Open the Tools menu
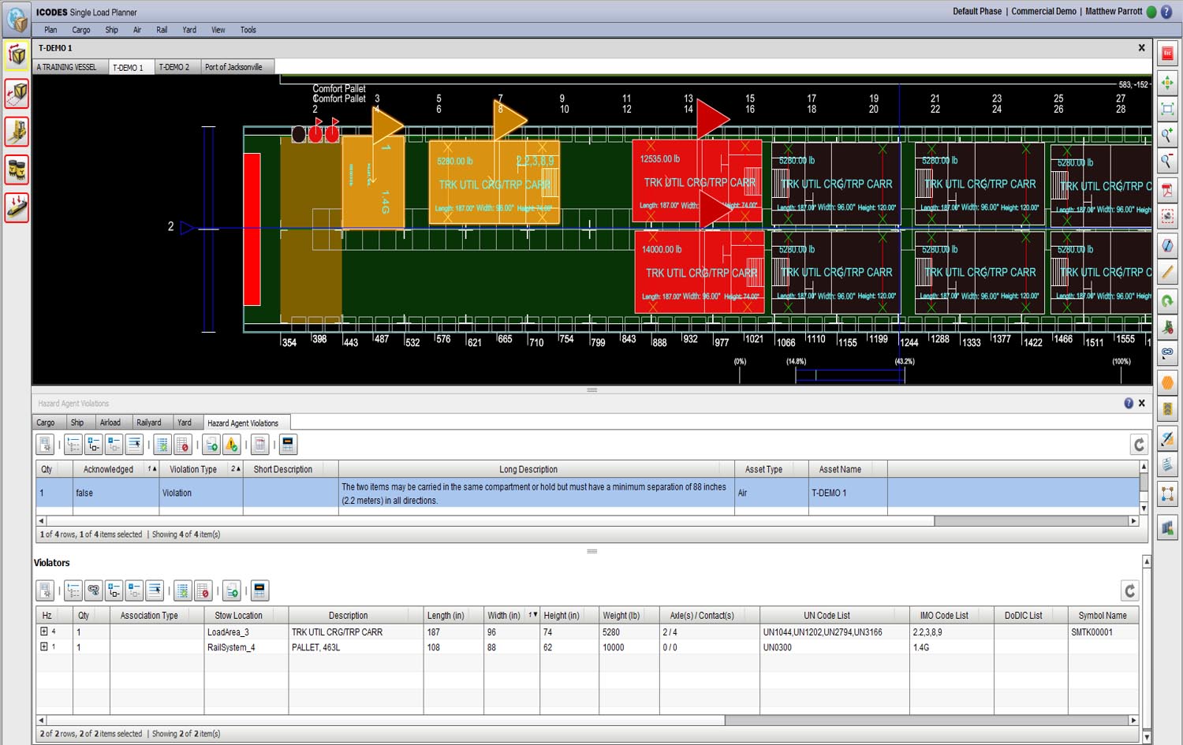The image size is (1183, 745). pyautogui.click(x=248, y=30)
